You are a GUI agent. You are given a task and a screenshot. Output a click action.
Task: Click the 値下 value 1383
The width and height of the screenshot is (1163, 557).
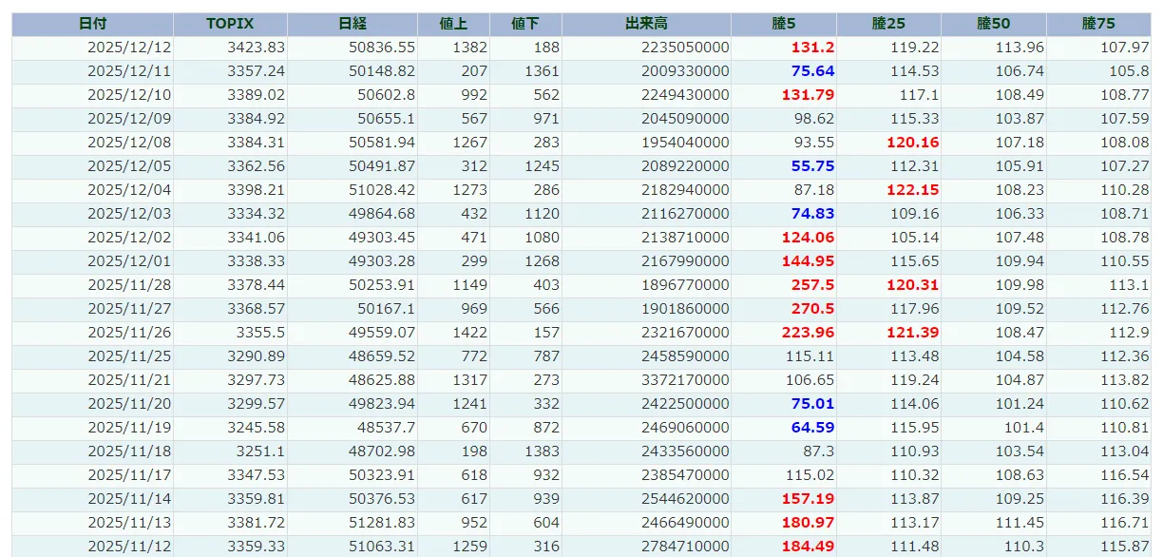tap(541, 451)
